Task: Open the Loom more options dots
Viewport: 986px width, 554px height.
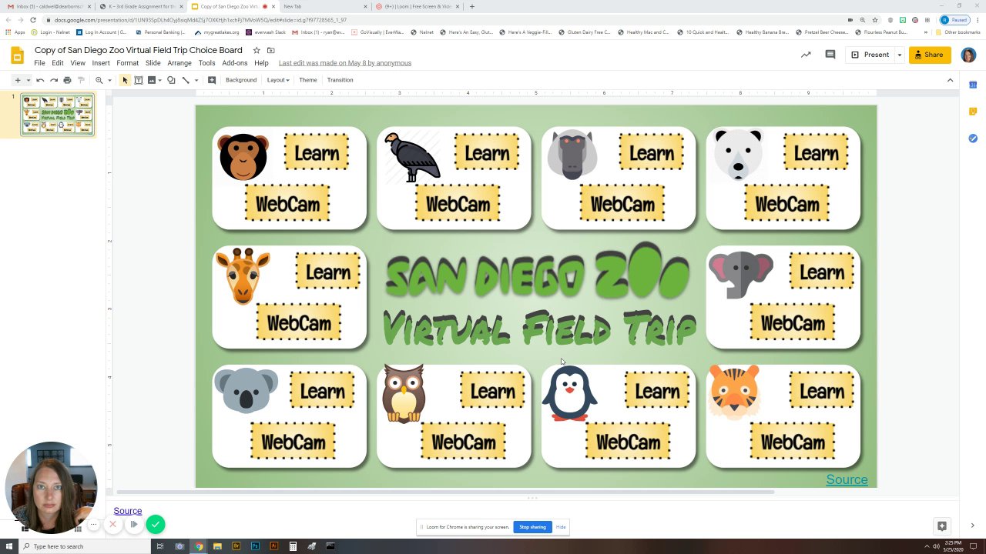Action: [93, 525]
